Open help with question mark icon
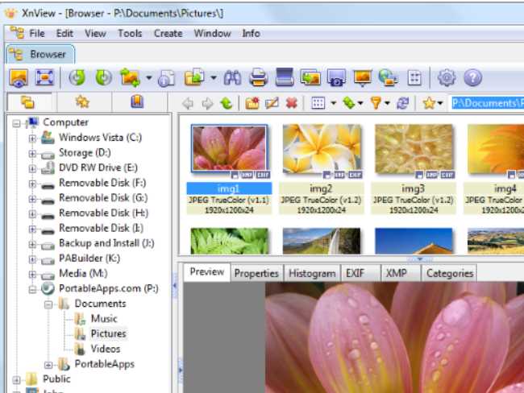The image size is (524, 393). pyautogui.click(x=473, y=78)
